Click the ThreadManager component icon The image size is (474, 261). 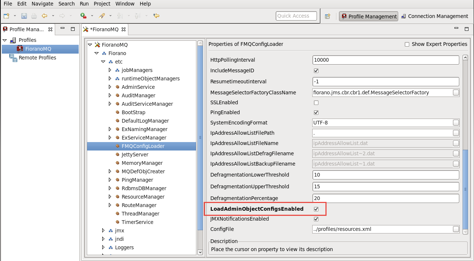pos(117,214)
